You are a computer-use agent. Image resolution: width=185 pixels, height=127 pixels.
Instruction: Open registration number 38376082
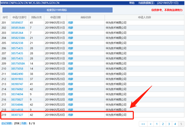[17, 89]
